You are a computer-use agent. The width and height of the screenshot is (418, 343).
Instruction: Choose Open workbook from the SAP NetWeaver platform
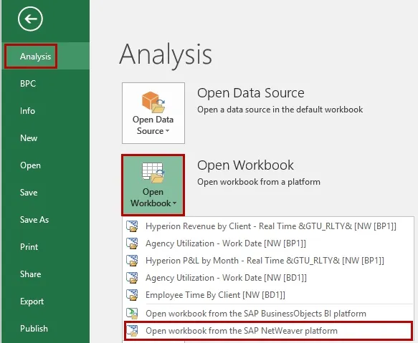click(x=241, y=331)
